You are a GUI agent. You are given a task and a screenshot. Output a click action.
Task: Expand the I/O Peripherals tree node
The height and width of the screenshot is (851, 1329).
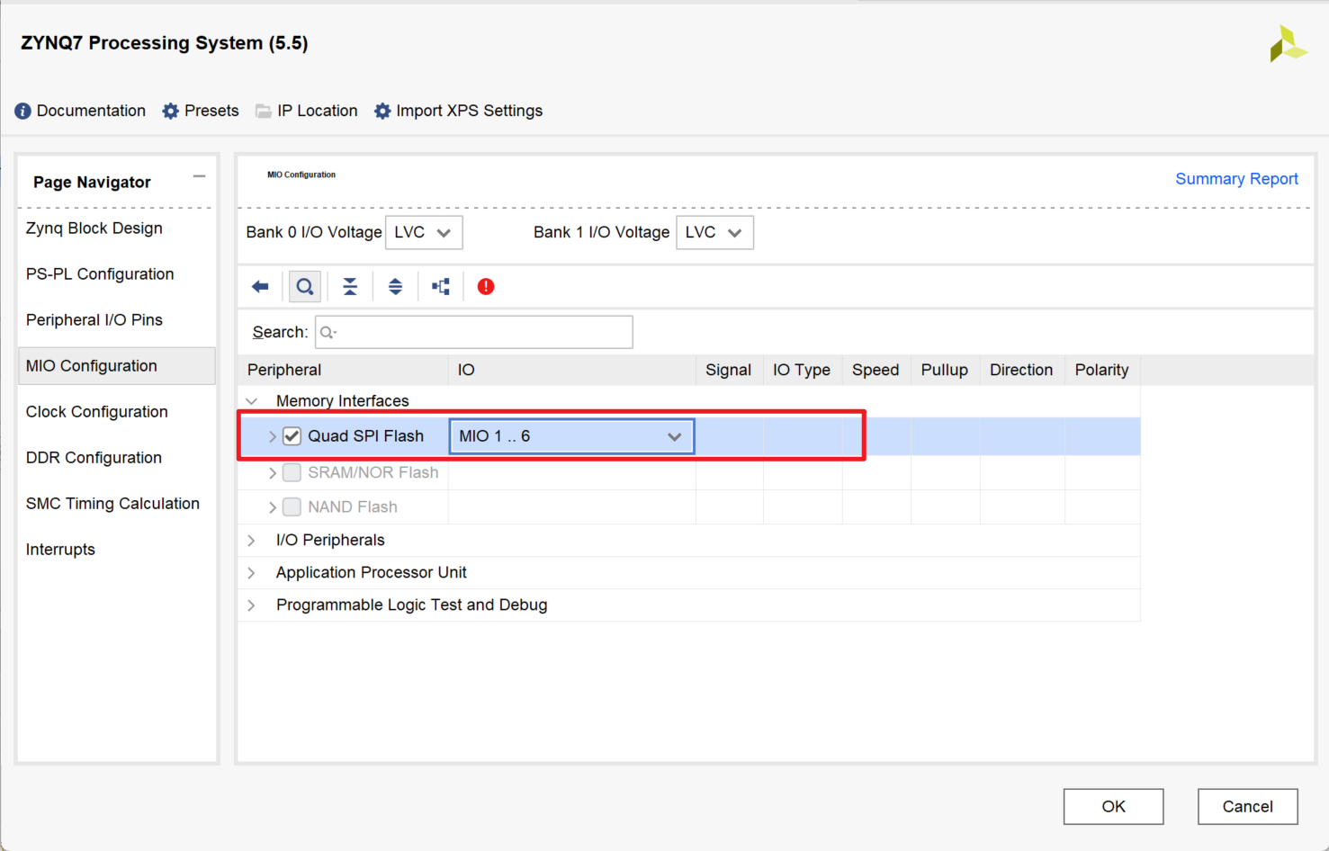point(252,541)
